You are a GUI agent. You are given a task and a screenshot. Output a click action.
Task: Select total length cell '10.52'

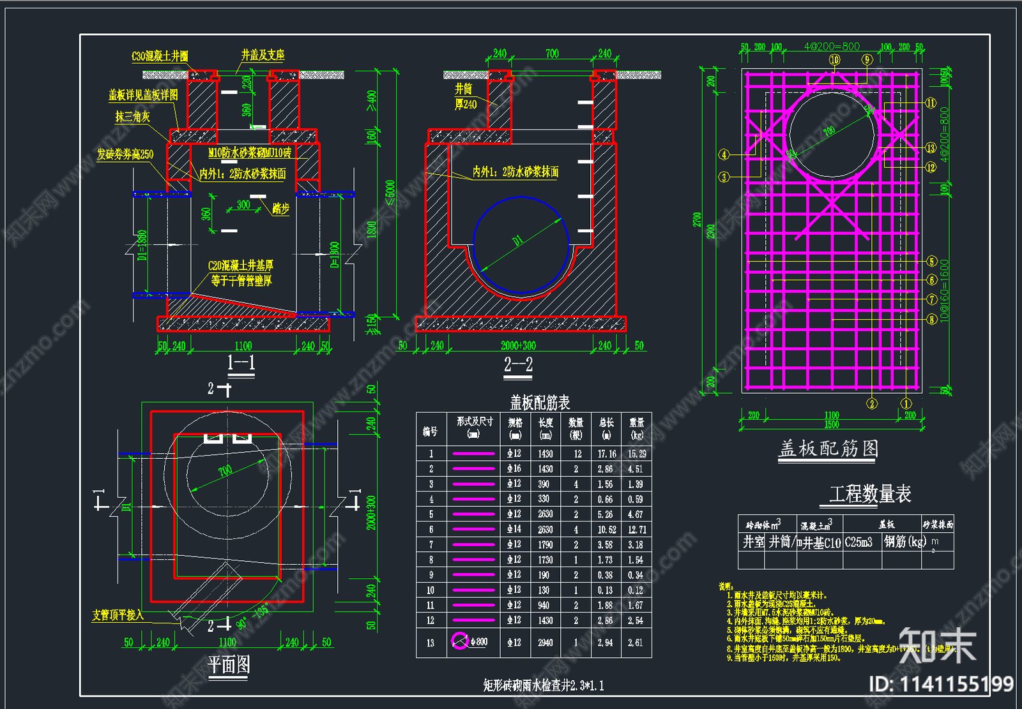pos(607,530)
